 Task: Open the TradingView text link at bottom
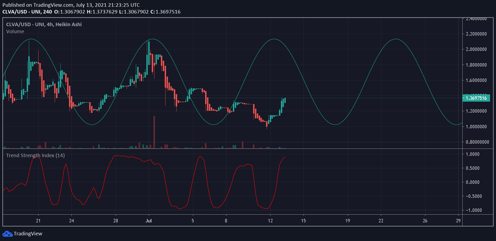(28, 234)
